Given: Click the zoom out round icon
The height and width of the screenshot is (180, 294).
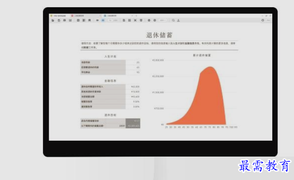Looking at the screenshot, I should point(149,20).
